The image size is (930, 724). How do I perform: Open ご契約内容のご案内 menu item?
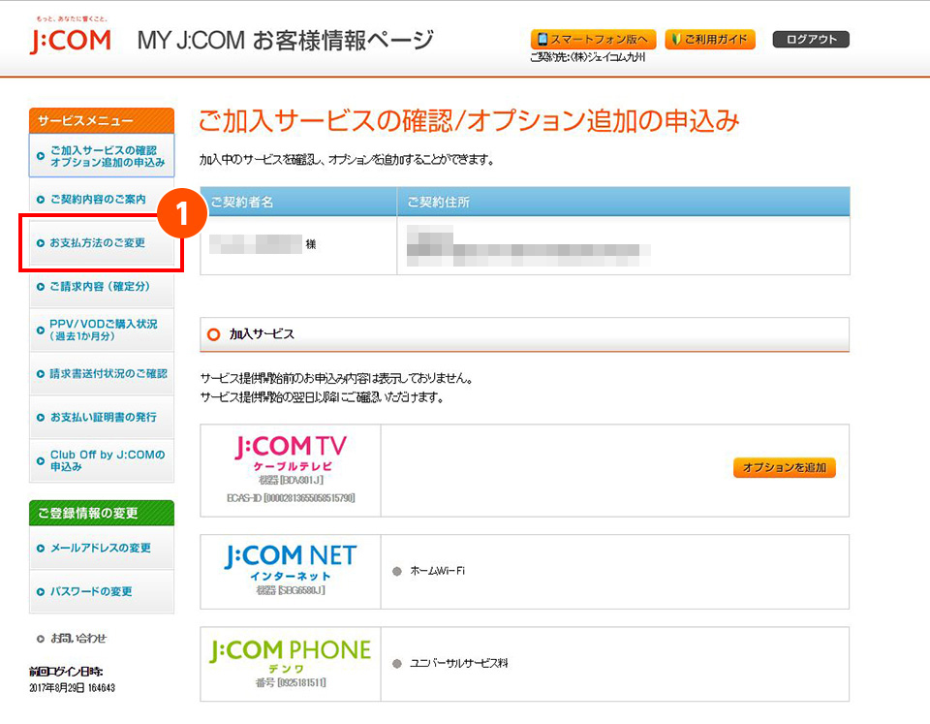[x=102, y=200]
